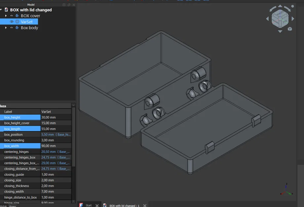Switch to BOX with lid changed : 1 tab
This screenshot has height=207, width=304.
[124, 205]
